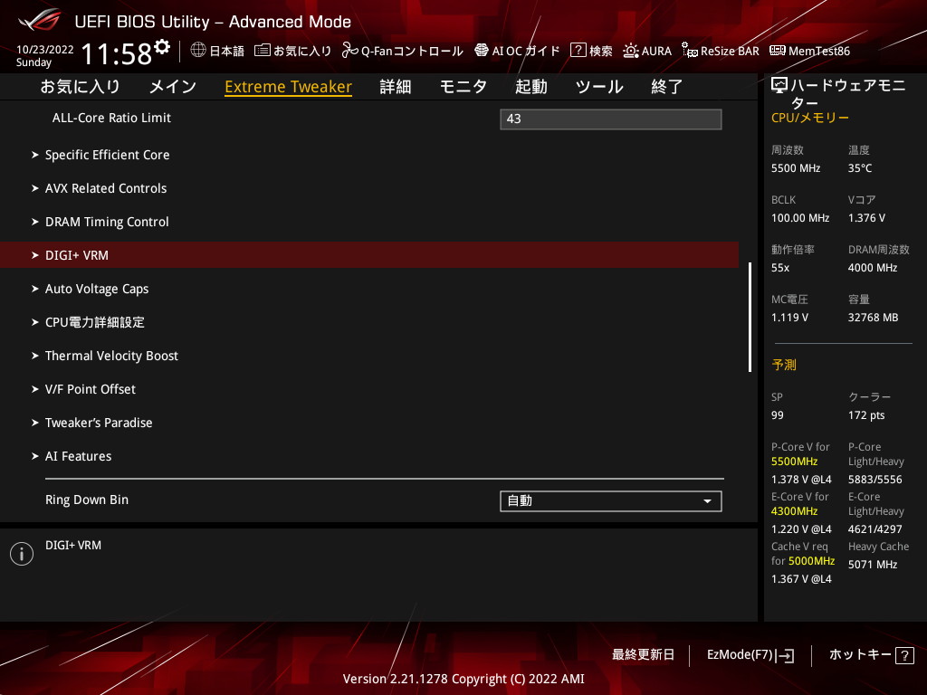Click the MemTest86 memory icon
Screen dimensions: 927x695
778,51
